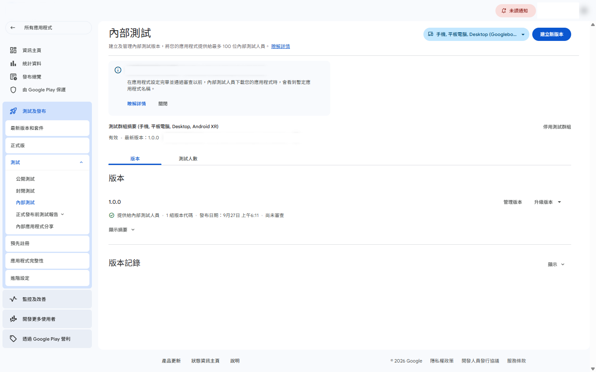
Task: Open 正式版 in the sidebar
Action: pos(47,145)
